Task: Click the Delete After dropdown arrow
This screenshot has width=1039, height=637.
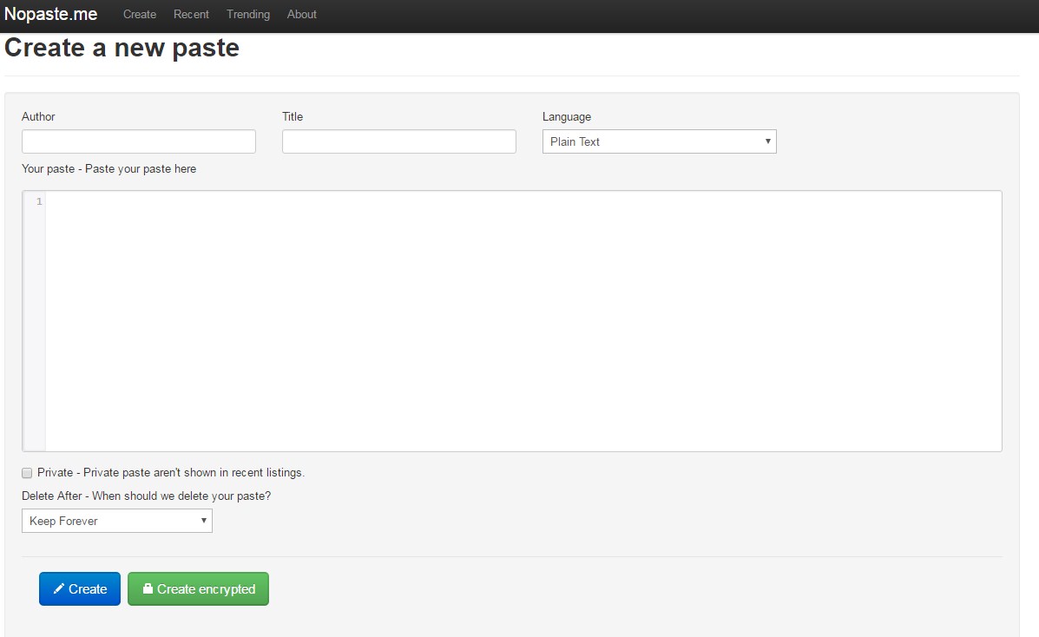Action: [205, 521]
